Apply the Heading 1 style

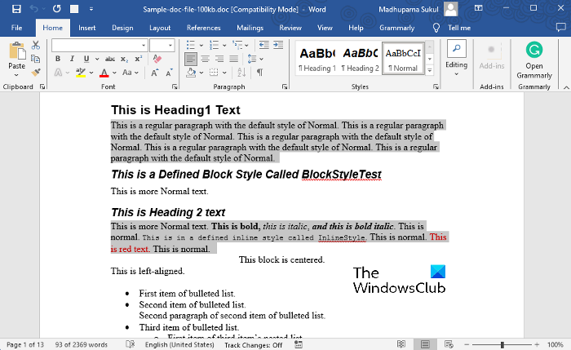point(316,59)
